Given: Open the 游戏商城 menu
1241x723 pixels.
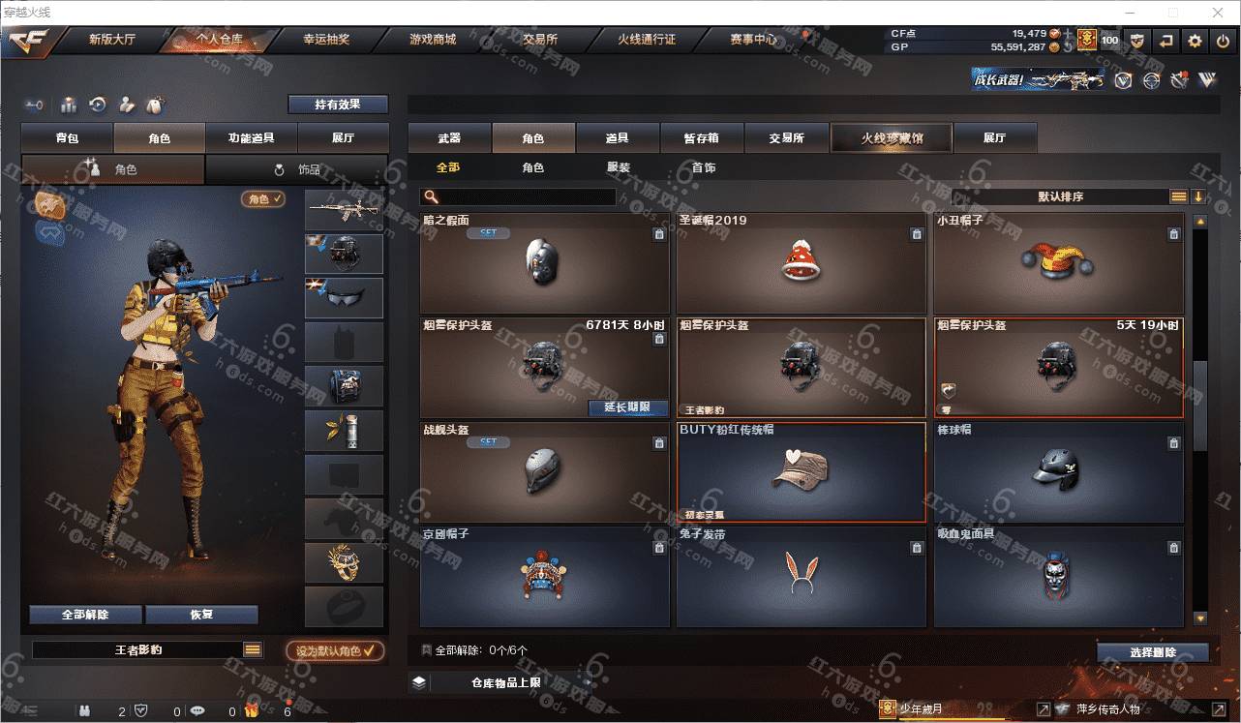Looking at the screenshot, I should 432,40.
